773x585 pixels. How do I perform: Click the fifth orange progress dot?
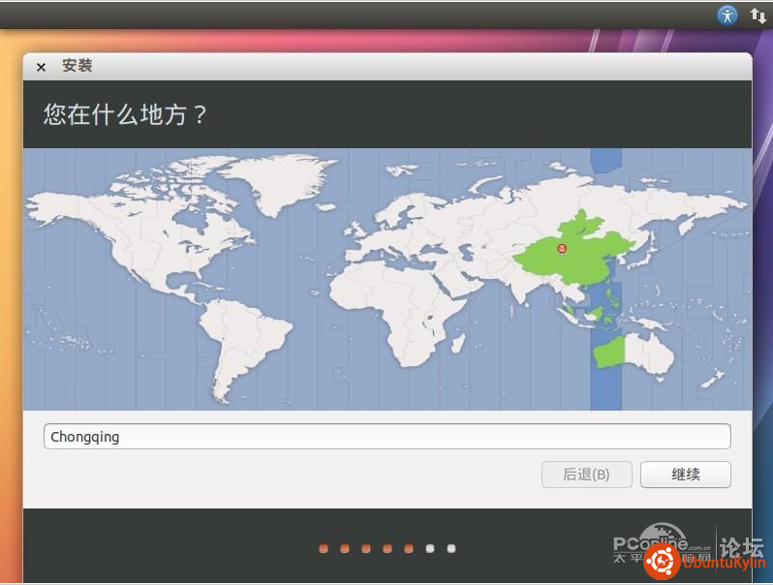(409, 549)
